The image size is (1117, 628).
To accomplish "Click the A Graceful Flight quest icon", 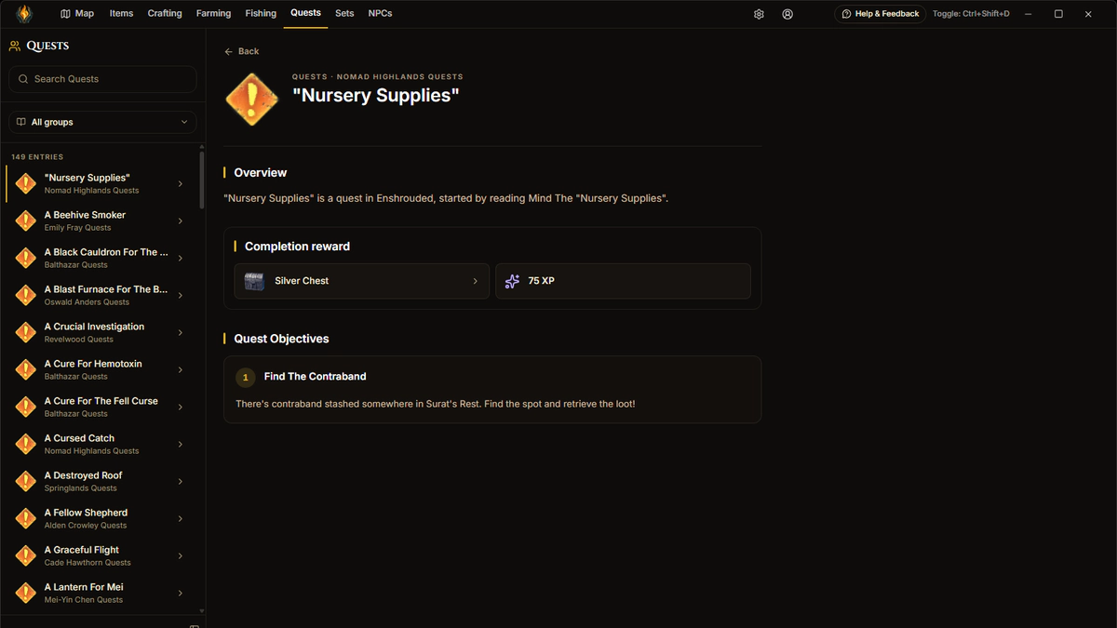I will (26, 555).
